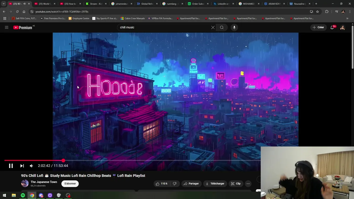Click the red progress bar scrubber handle
354x199 pixels.
[x=63, y=160]
